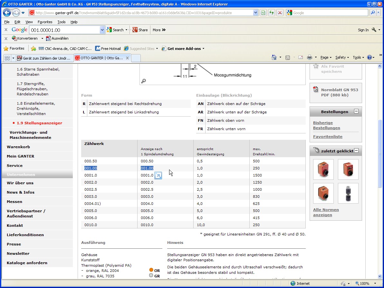Expand the Safety menu dropdown

[x=342, y=58]
